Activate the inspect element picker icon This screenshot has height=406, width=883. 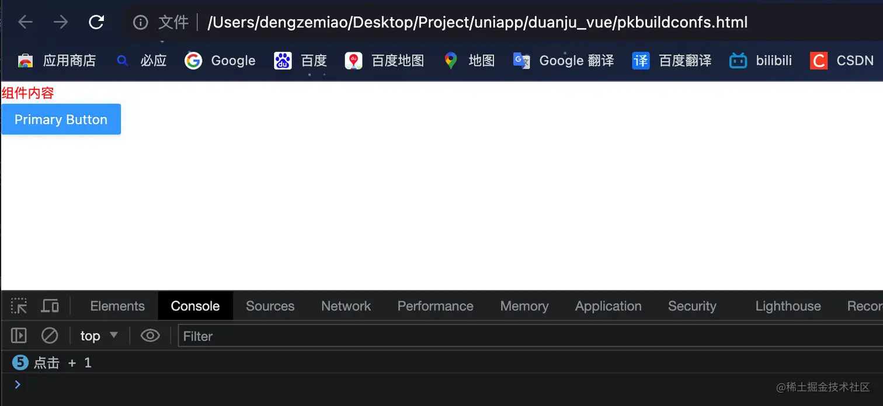click(x=19, y=306)
